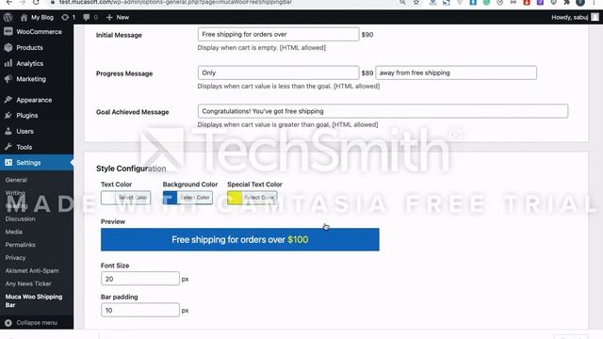Go to My Blog home icon
The image size is (603, 339).
pos(24,17)
